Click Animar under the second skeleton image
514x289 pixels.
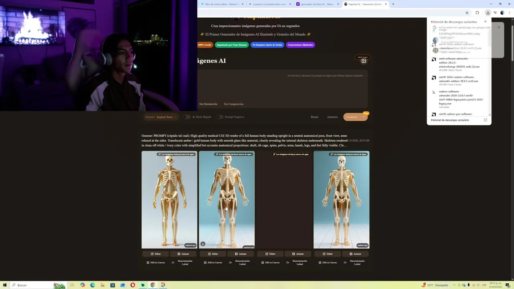[x=241, y=254]
